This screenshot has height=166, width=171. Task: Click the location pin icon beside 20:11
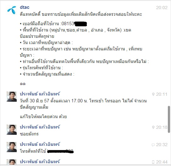pyautogui.click(x=153, y=94)
